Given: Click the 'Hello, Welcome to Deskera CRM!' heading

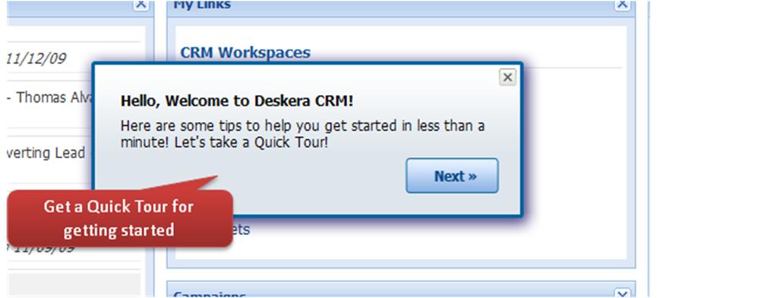Looking at the screenshot, I should click(x=237, y=101).
